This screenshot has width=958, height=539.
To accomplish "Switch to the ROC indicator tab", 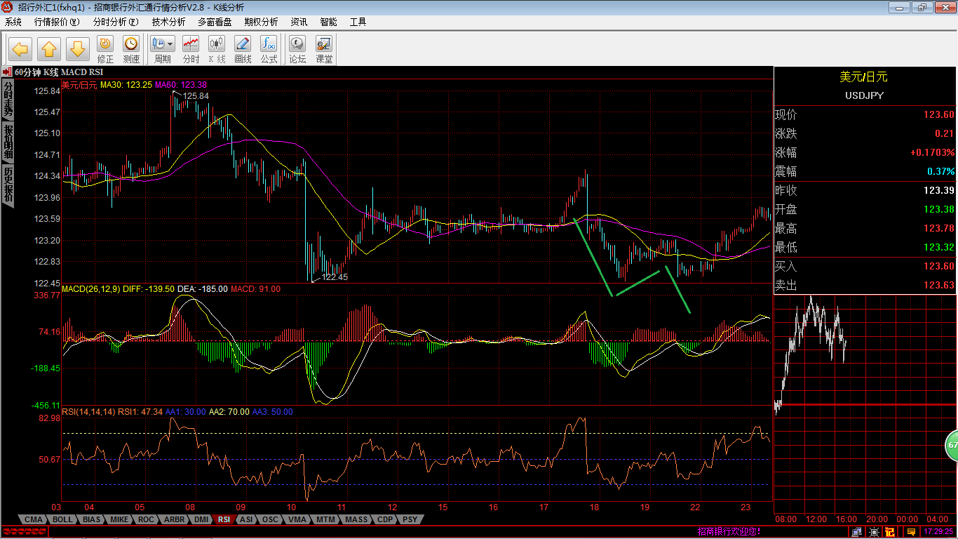I will pyautogui.click(x=146, y=520).
